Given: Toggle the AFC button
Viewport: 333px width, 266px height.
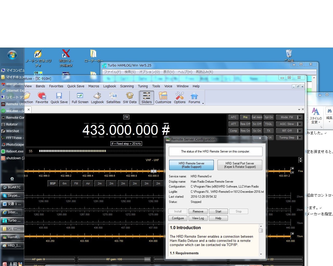Looking at the screenshot, I should point(233,117).
